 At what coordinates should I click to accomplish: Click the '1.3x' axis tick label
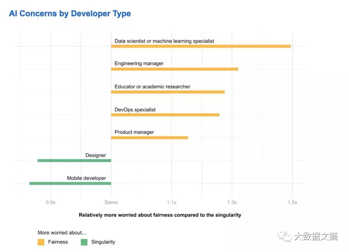232,202
